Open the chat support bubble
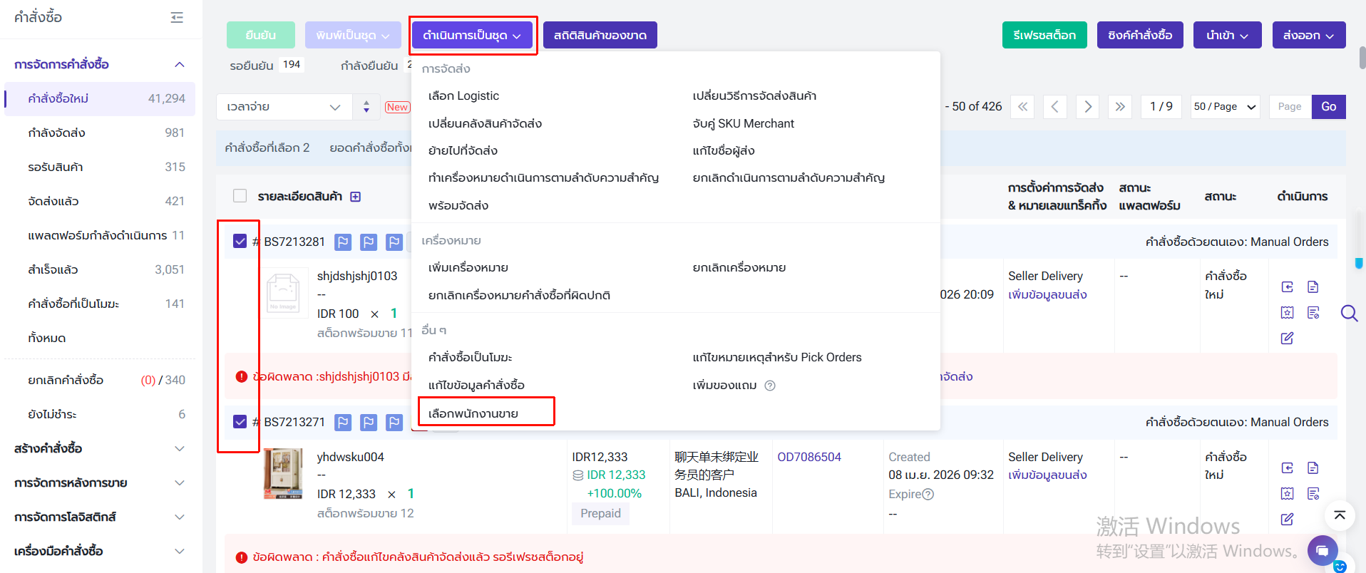 [x=1322, y=550]
